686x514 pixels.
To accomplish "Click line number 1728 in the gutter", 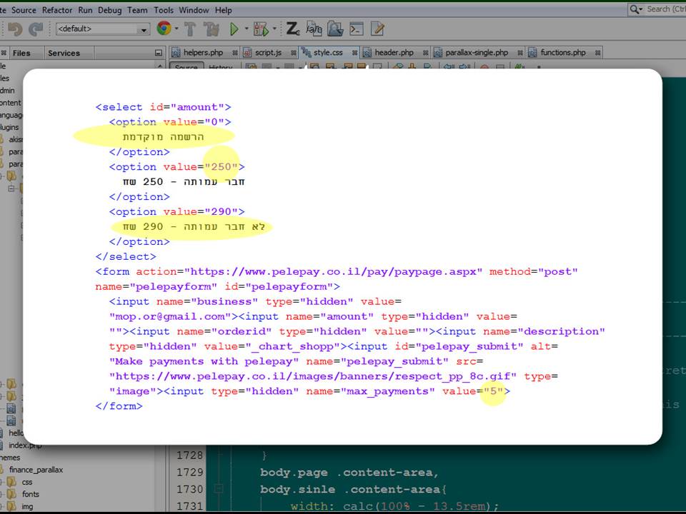I will 190,455.
